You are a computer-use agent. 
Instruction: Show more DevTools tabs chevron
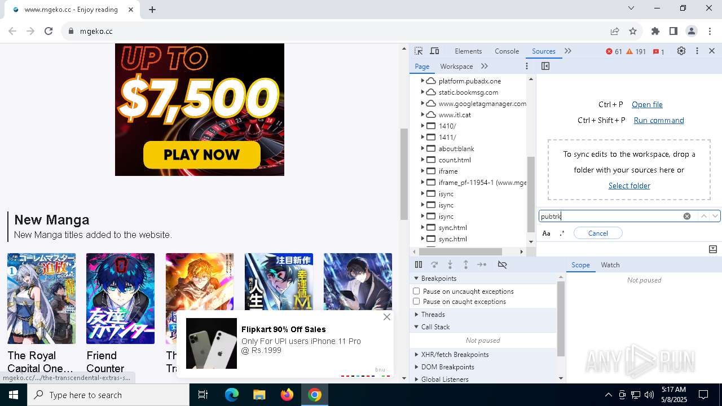click(x=568, y=51)
